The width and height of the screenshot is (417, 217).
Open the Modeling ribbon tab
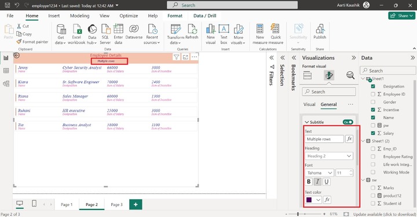[x=79, y=16]
